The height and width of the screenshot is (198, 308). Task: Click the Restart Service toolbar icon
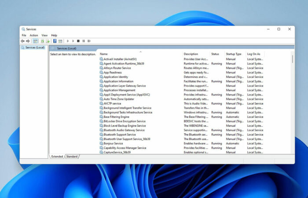tap(89, 41)
